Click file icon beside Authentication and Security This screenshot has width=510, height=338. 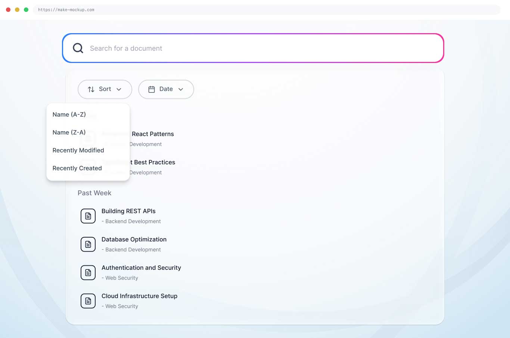point(88,273)
